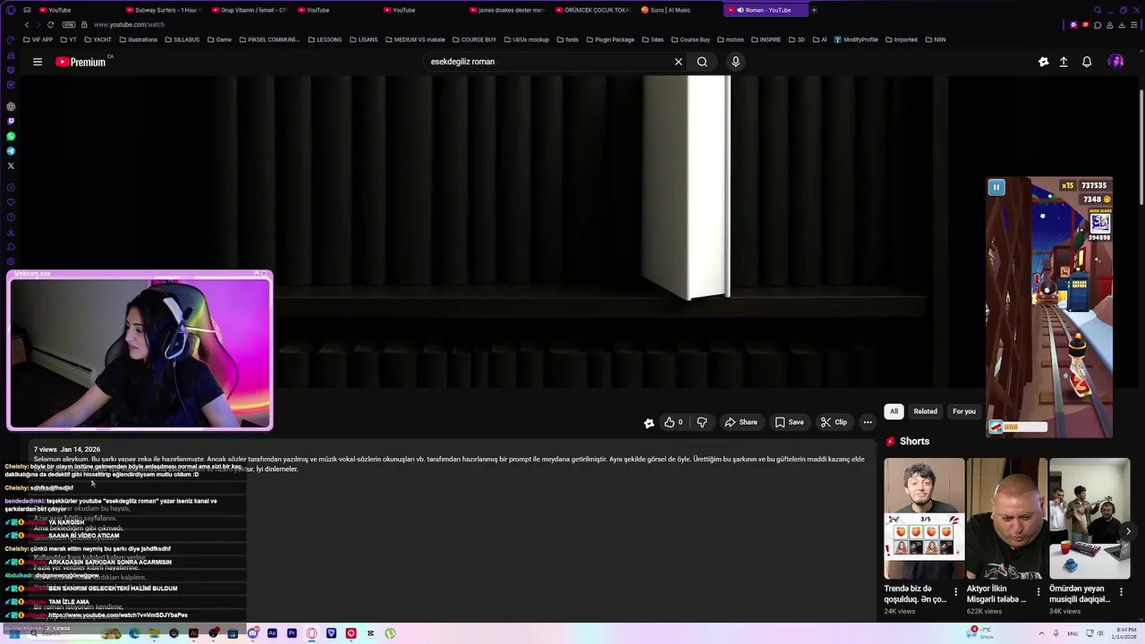This screenshot has height=644, width=1145.
Task: Open more actions three-dot menu under video
Action: [x=867, y=422]
